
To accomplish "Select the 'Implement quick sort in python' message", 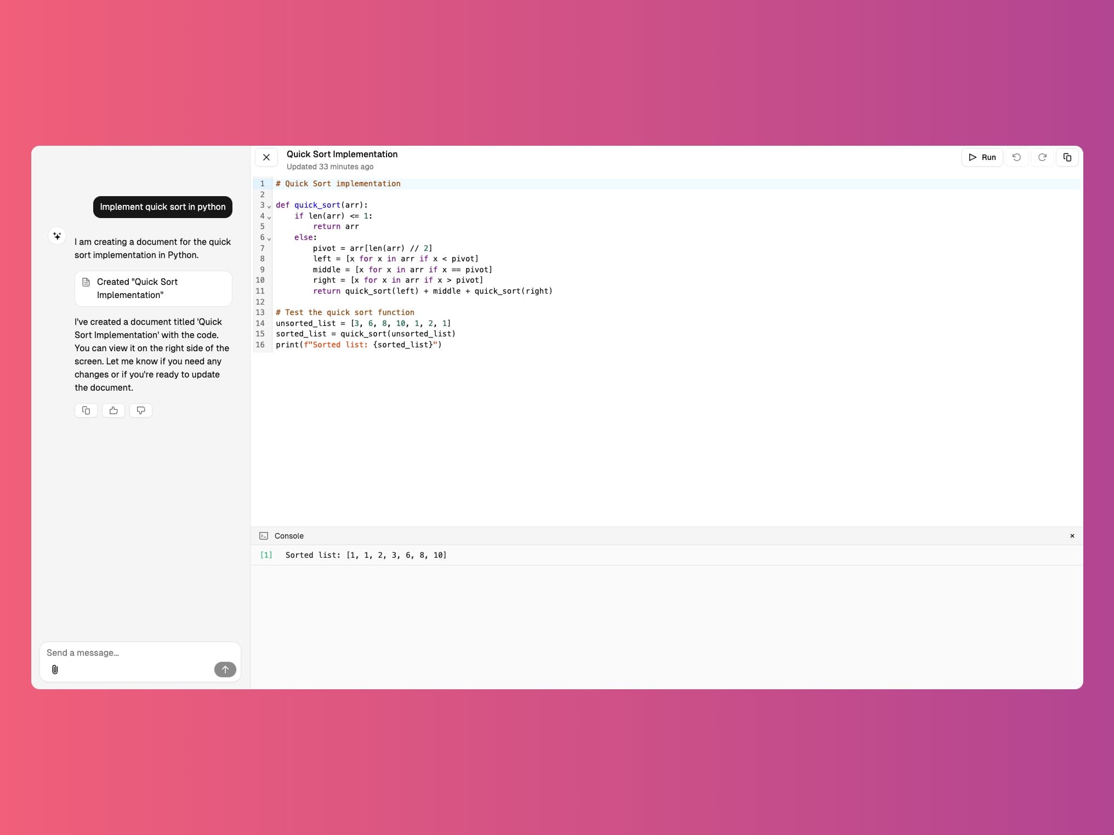I will [x=162, y=207].
